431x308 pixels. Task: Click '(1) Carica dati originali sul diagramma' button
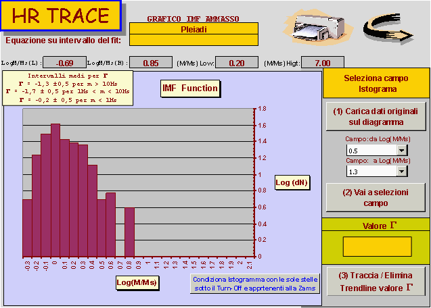click(376, 116)
